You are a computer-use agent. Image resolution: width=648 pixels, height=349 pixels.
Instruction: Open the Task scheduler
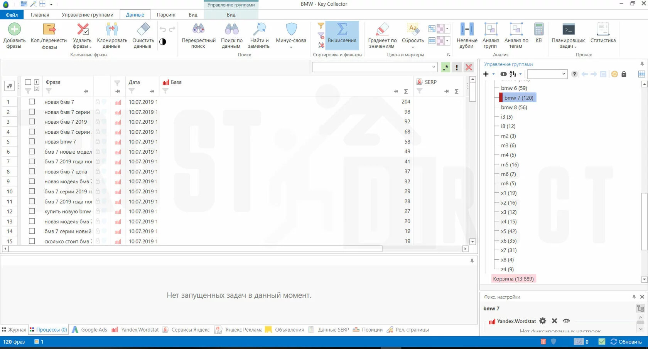point(568,35)
